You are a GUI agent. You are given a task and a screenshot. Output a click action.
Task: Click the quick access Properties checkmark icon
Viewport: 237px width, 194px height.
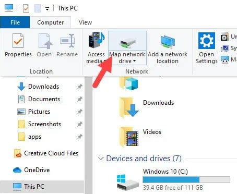pyautogui.click(x=26, y=8)
